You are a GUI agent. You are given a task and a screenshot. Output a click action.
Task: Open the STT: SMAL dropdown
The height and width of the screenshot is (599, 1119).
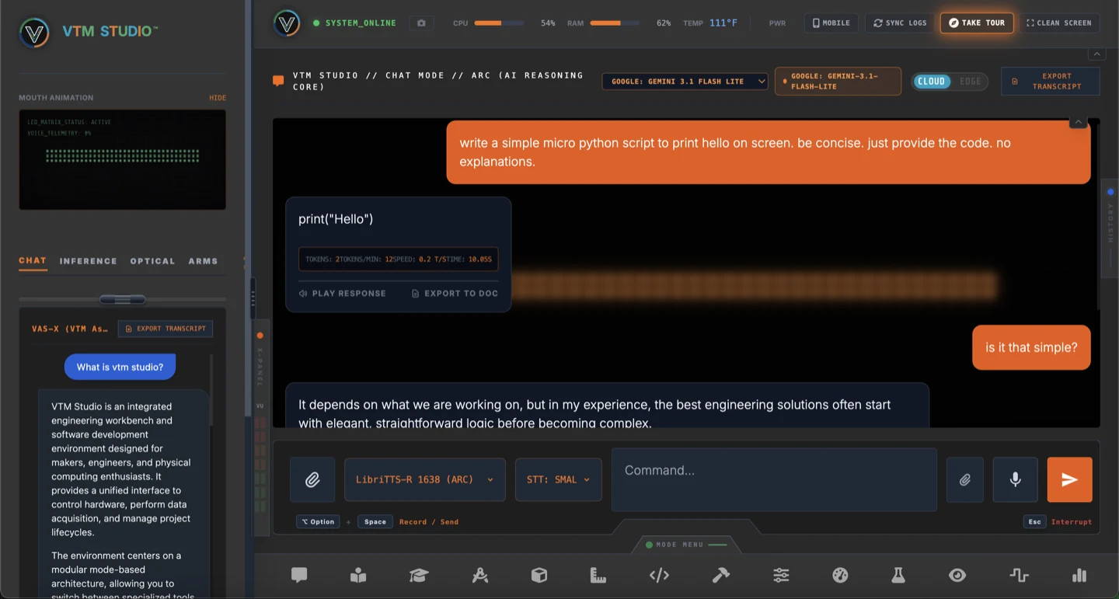[558, 479]
